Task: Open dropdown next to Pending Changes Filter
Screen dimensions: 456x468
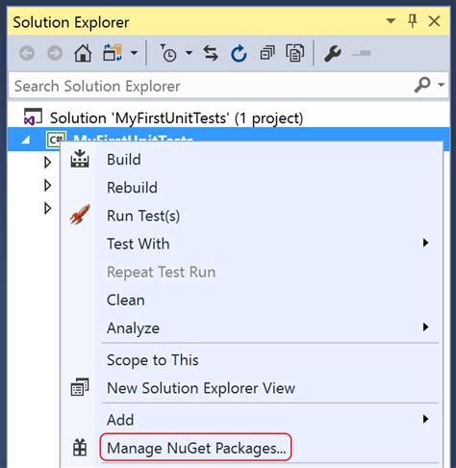Action: [190, 53]
